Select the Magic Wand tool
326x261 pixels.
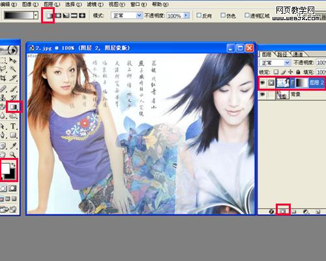(x=13, y=69)
